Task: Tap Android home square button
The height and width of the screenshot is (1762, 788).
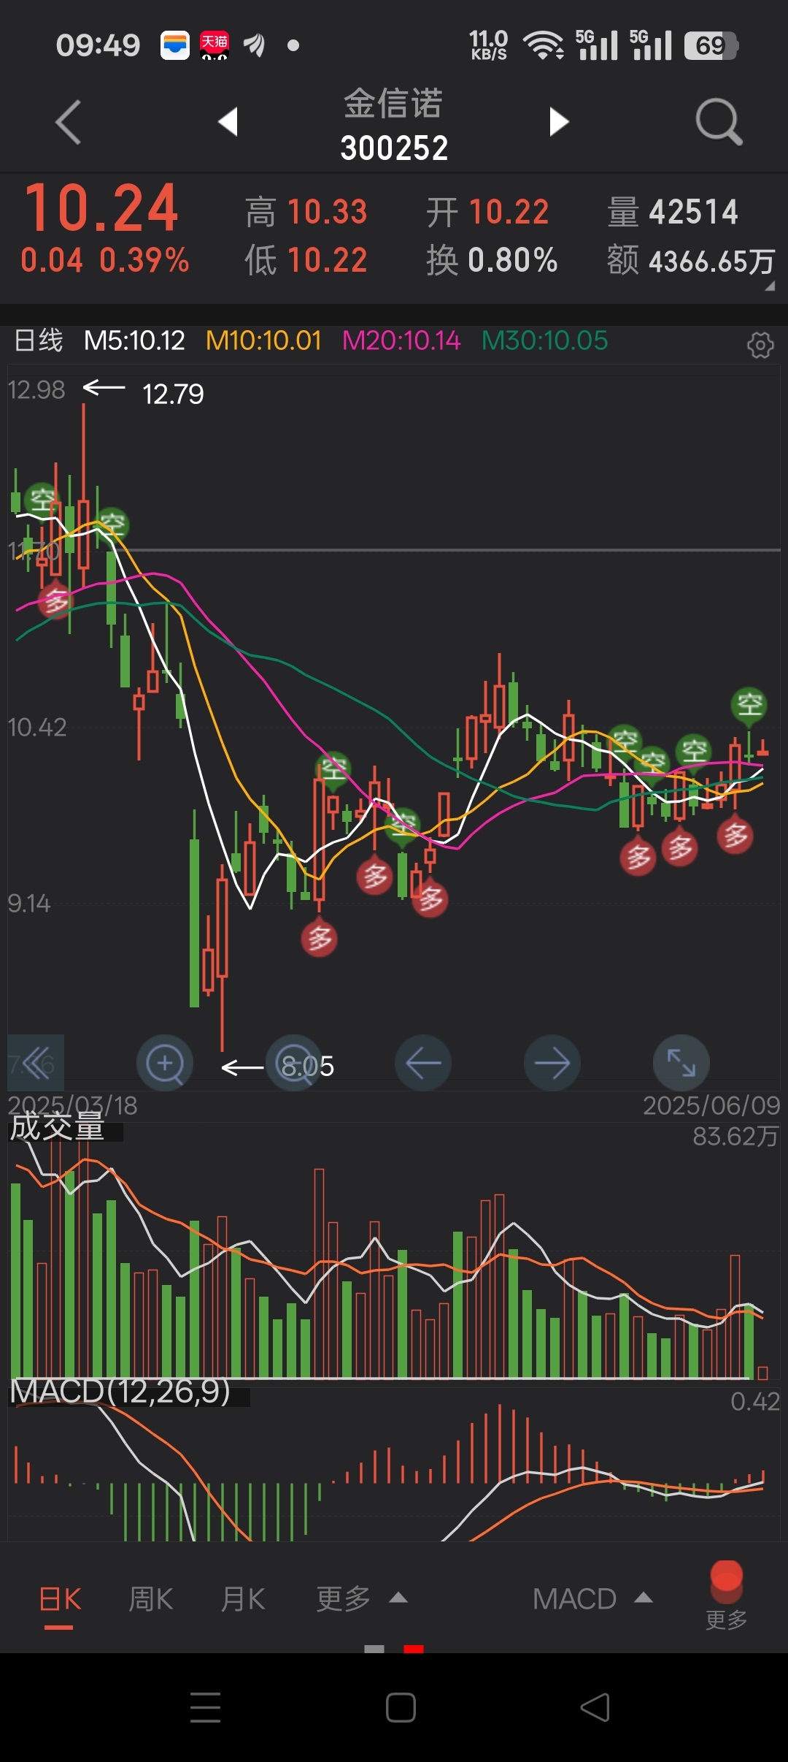Action: [401, 1707]
